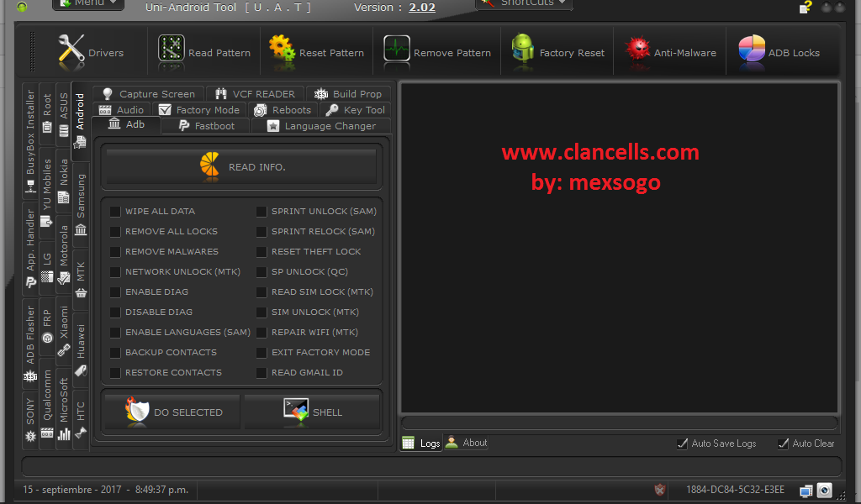Click the Logs table icon

point(408,444)
